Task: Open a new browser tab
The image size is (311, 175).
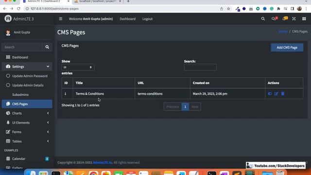Action: 128,1
